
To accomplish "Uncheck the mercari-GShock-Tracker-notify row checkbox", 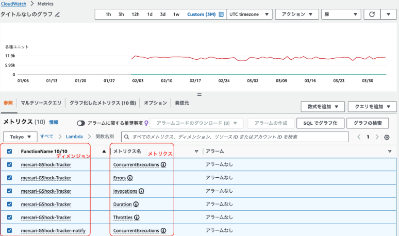I will (9, 231).
